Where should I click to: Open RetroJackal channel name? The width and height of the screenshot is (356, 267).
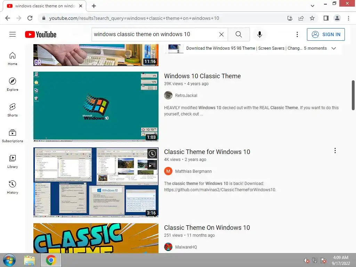pos(186,96)
